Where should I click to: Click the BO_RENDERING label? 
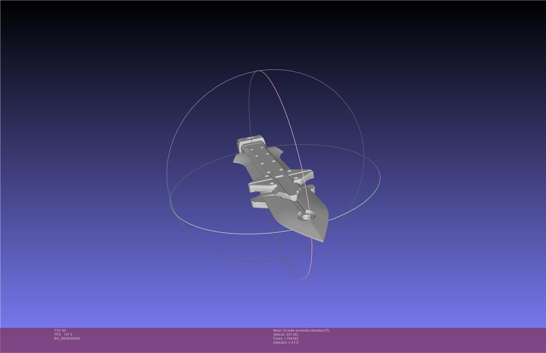click(67, 339)
